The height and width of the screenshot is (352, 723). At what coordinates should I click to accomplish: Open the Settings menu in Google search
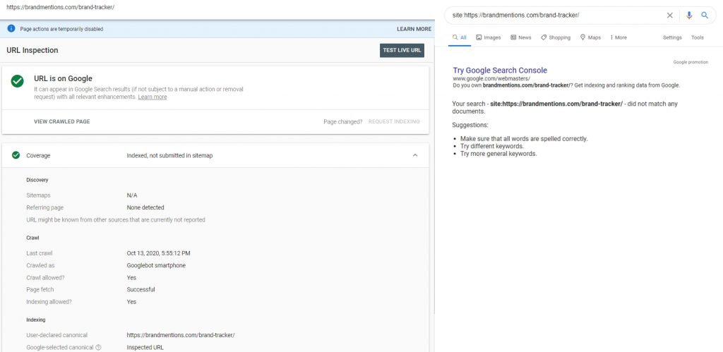[x=672, y=38]
